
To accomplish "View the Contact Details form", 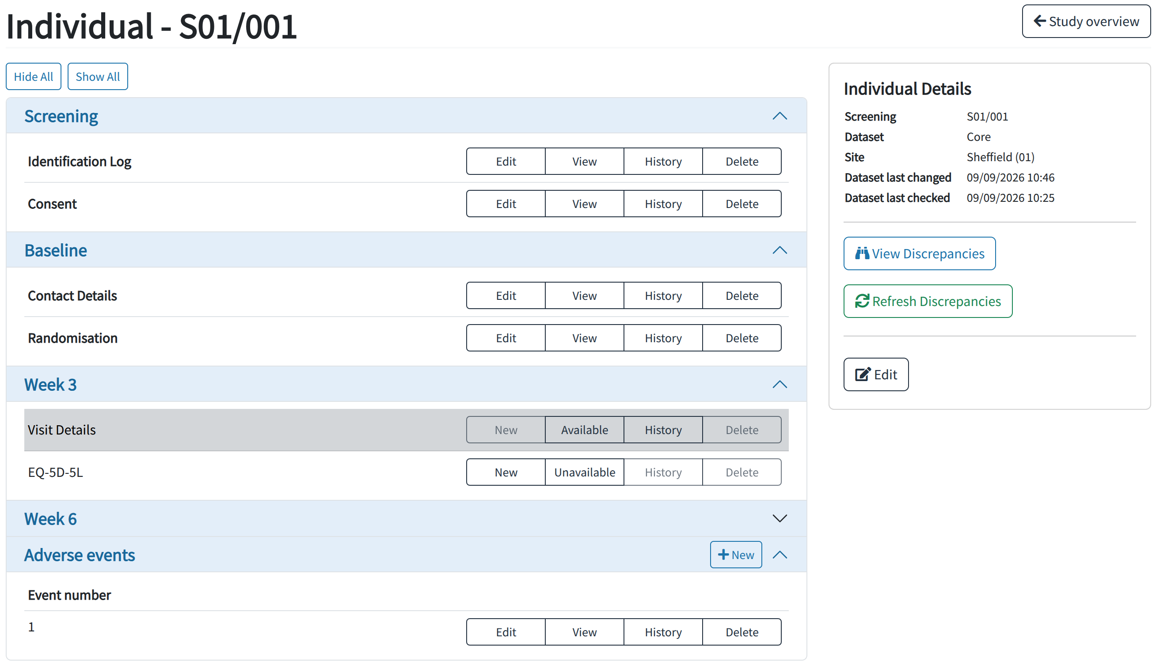I will point(584,295).
